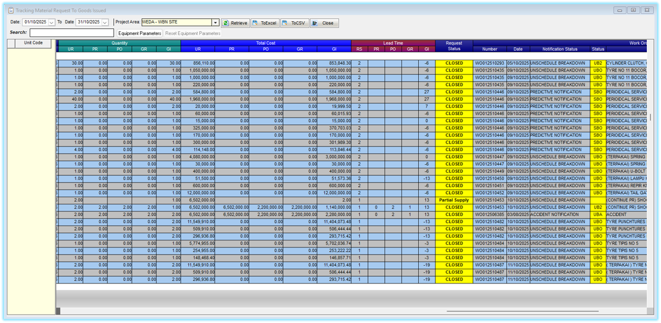Expand the Project Area dropdown arrow

216,22
